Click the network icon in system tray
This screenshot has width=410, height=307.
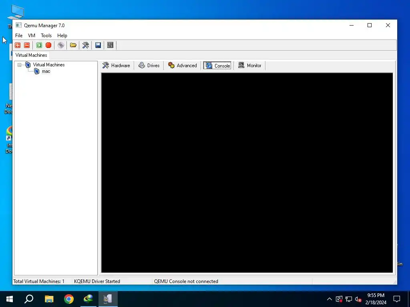[x=349, y=299]
